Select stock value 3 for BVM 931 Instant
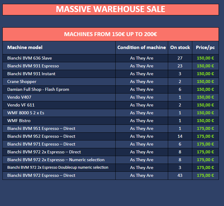 tap(180, 74)
